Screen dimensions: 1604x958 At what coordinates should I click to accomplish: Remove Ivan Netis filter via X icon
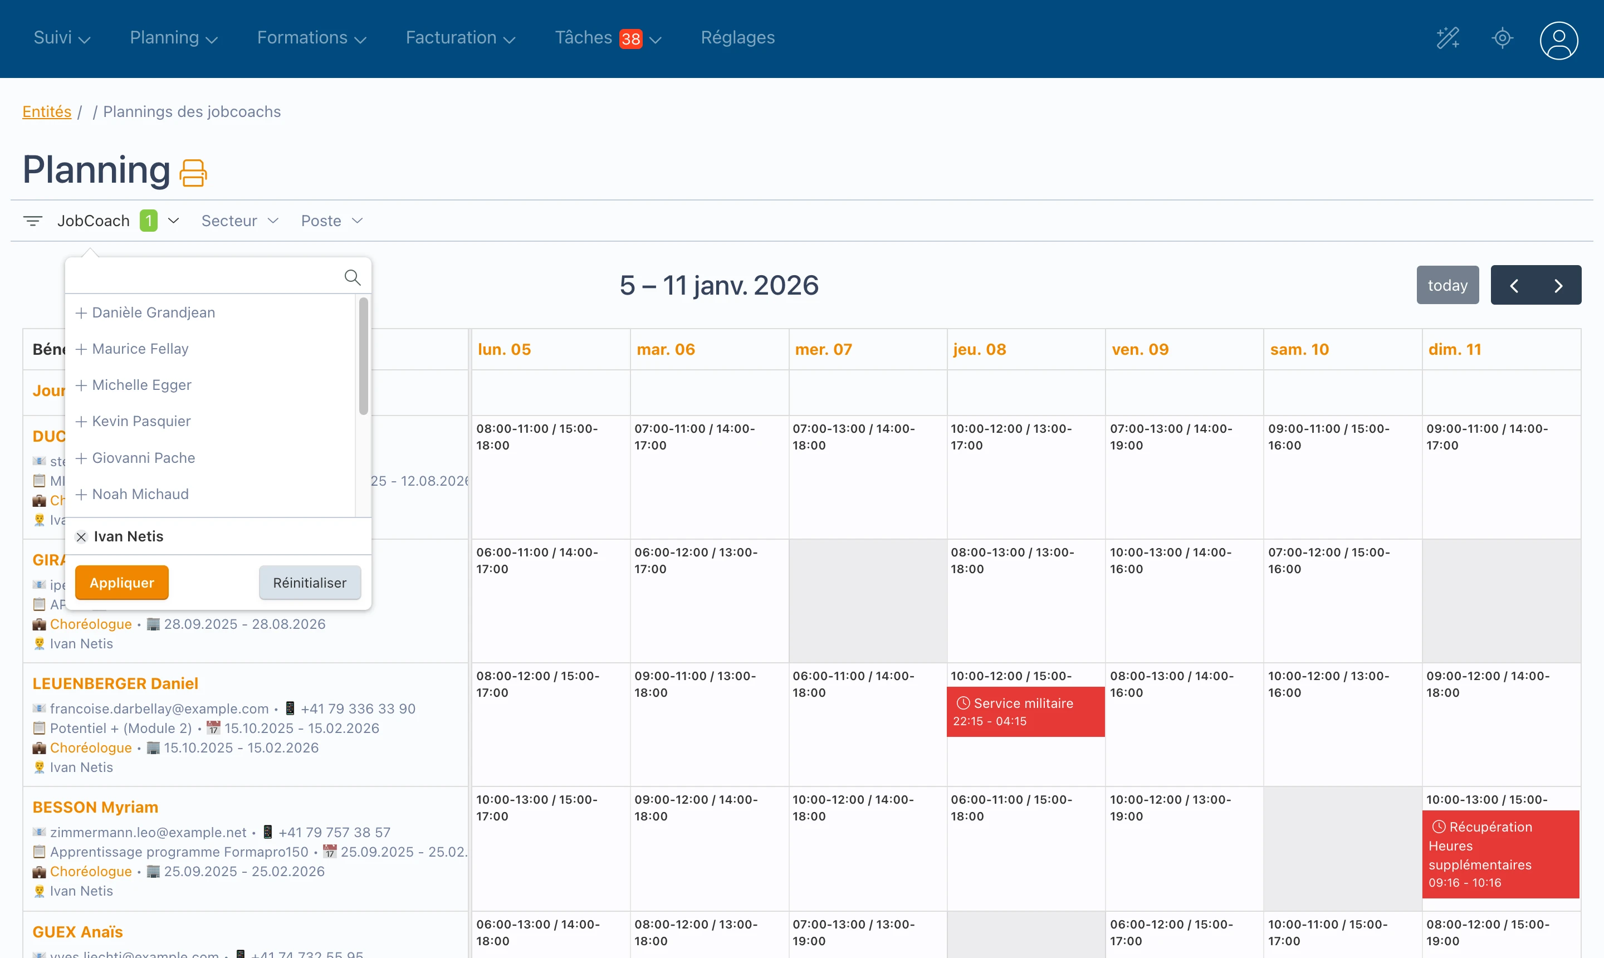tap(81, 536)
